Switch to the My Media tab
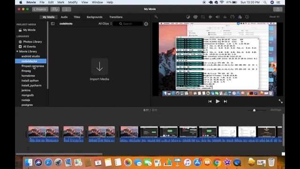 (x=49, y=17)
